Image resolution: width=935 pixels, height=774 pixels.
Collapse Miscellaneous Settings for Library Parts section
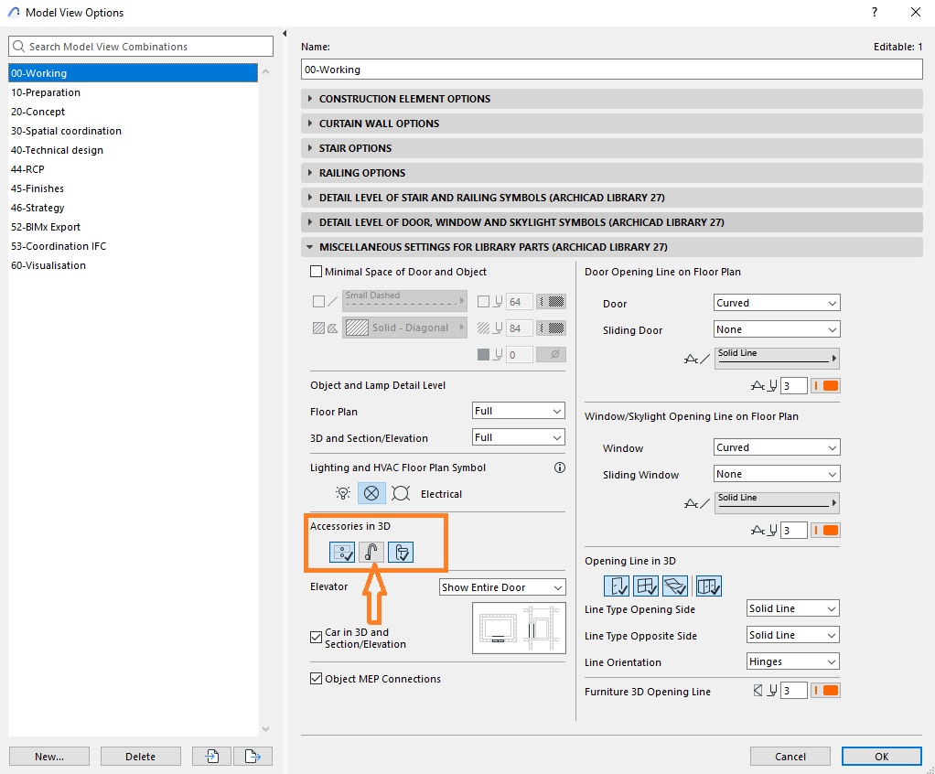(x=612, y=247)
